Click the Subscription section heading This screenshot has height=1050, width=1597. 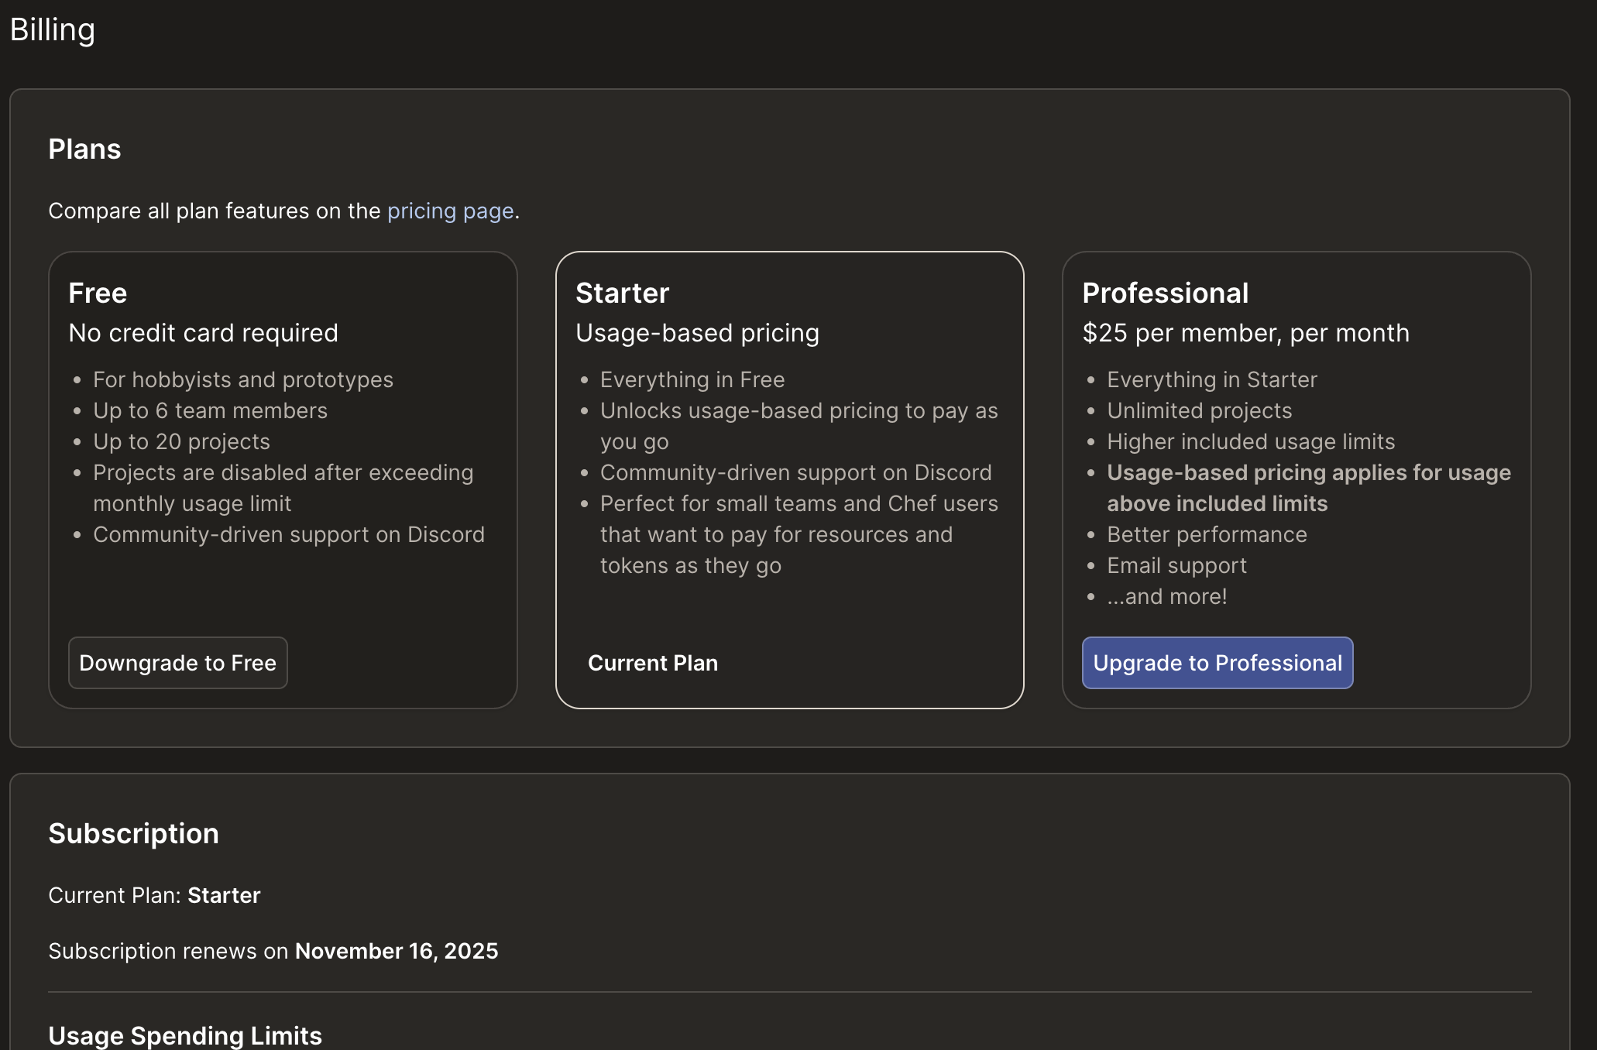(133, 833)
